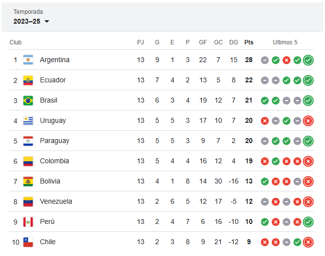The width and height of the screenshot is (325, 256).
Task: Open the Venezuela team link
Action: [56, 201]
